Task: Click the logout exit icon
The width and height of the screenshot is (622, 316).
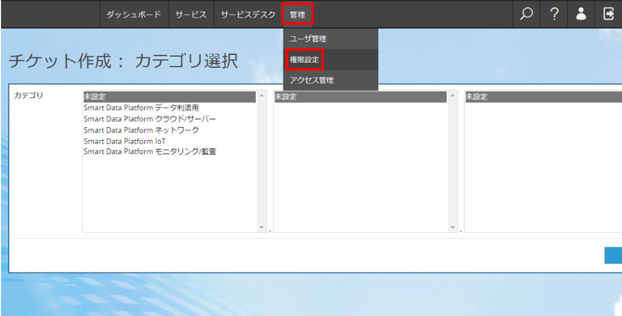Action: (x=608, y=14)
